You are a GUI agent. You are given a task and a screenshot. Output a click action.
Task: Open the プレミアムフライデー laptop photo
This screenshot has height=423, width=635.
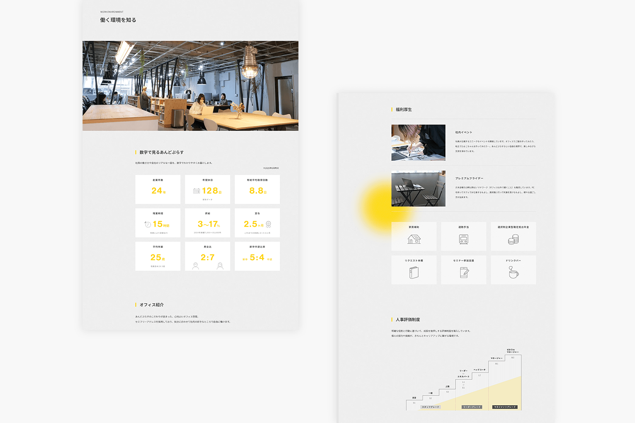pos(418,189)
